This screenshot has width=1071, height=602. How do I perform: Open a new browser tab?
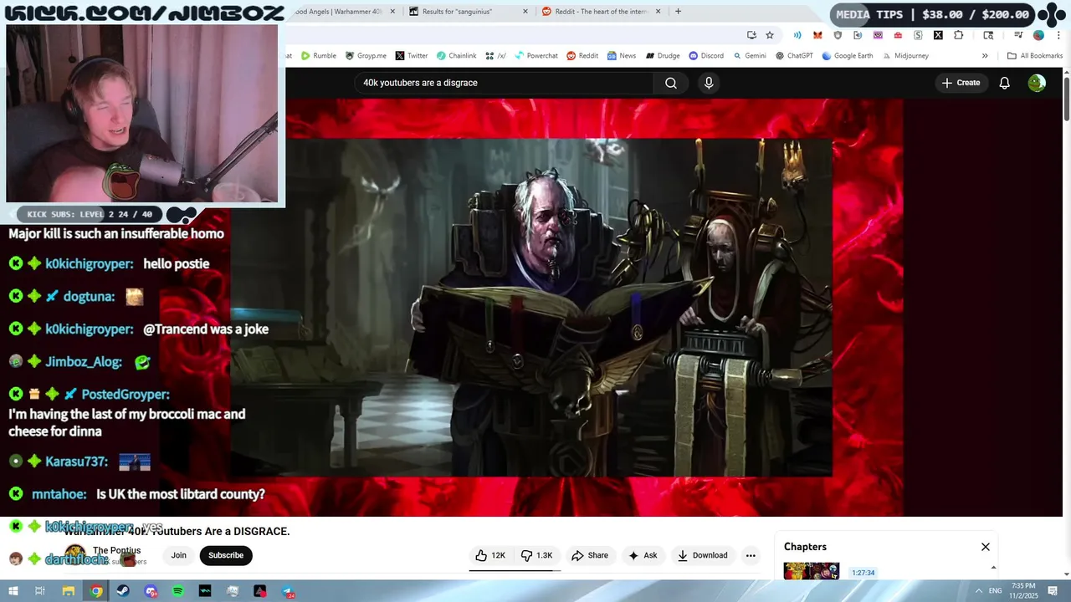click(x=678, y=12)
